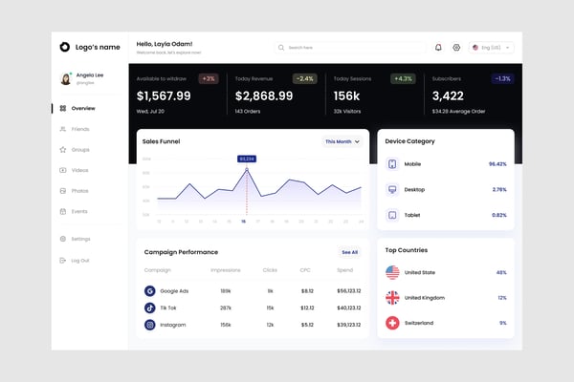Click the -1.3% badge on Subscribers
Viewport: 574px width, 382px height.
point(502,78)
